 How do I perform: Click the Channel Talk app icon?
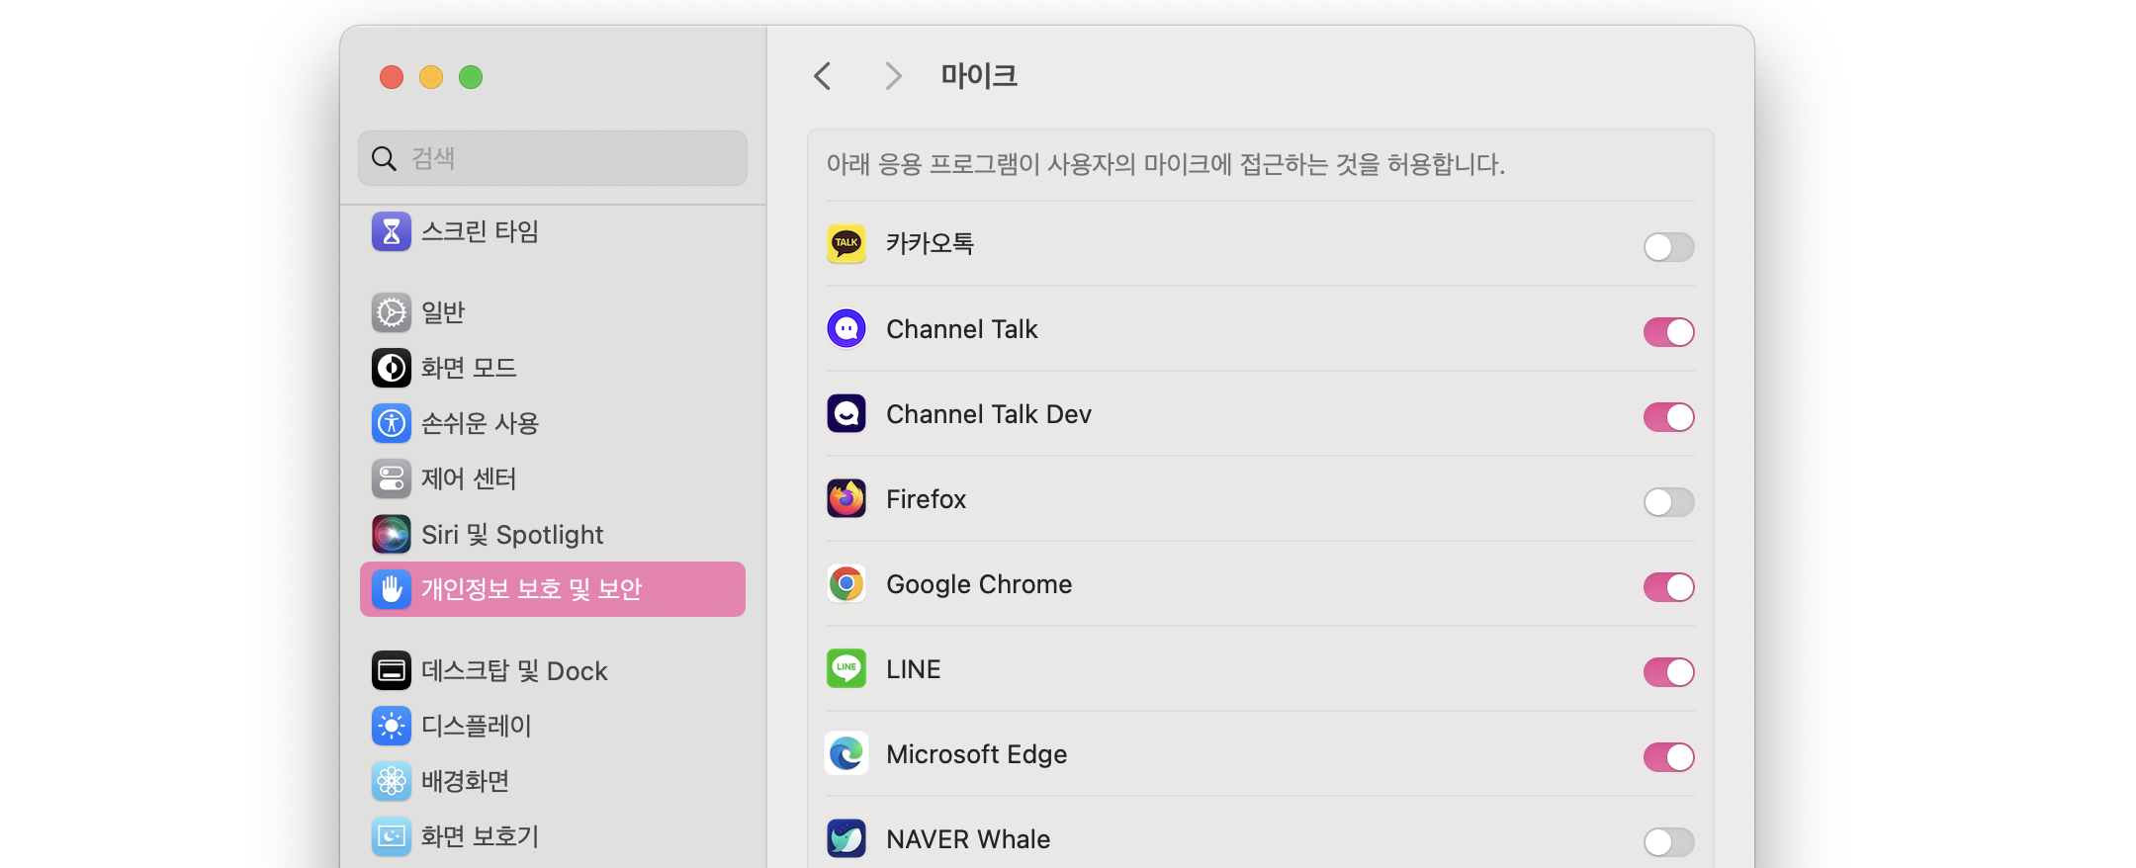pyautogui.click(x=846, y=328)
